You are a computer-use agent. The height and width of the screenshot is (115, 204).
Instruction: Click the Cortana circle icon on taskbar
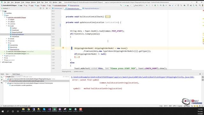click(13, 111)
